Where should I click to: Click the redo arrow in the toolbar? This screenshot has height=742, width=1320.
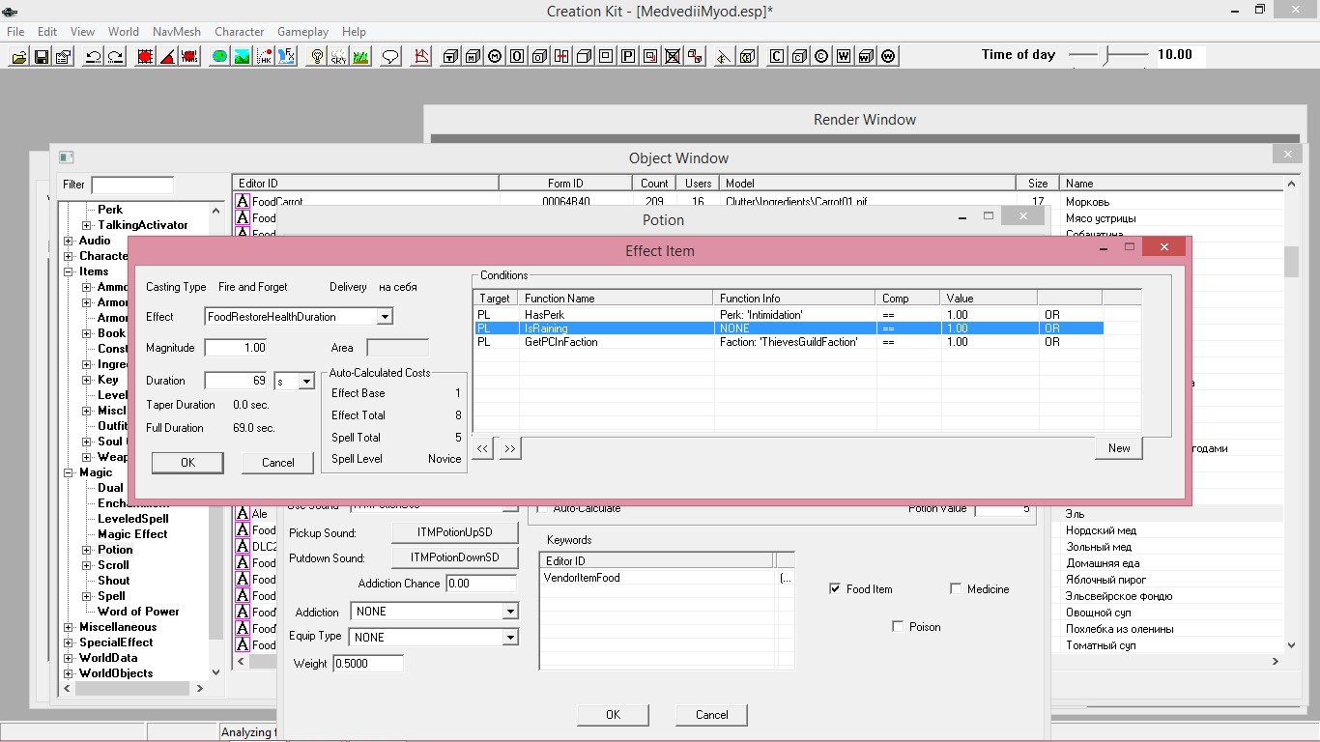(115, 57)
